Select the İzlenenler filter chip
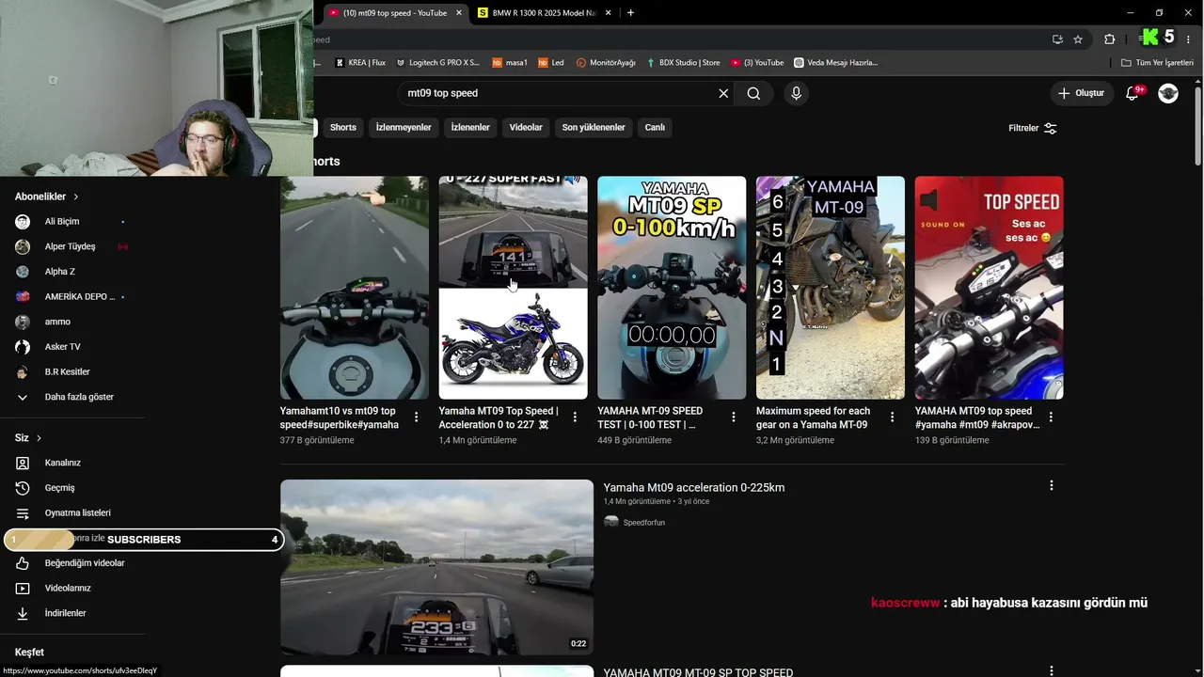Image resolution: width=1204 pixels, height=677 pixels. (470, 127)
